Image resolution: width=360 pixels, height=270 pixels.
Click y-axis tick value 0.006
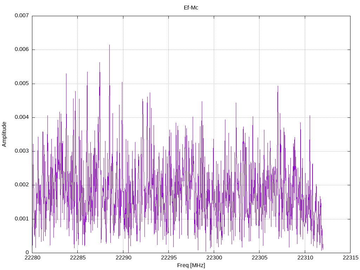point(22,49)
